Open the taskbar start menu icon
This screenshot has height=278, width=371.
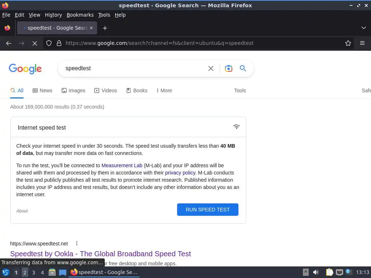(x=6, y=272)
